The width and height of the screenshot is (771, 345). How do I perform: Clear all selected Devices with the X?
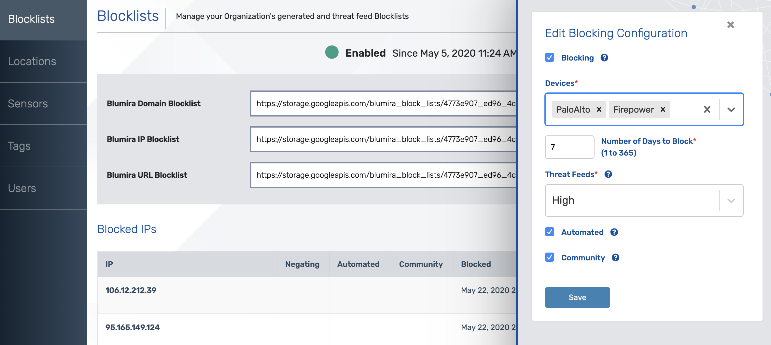[707, 109]
